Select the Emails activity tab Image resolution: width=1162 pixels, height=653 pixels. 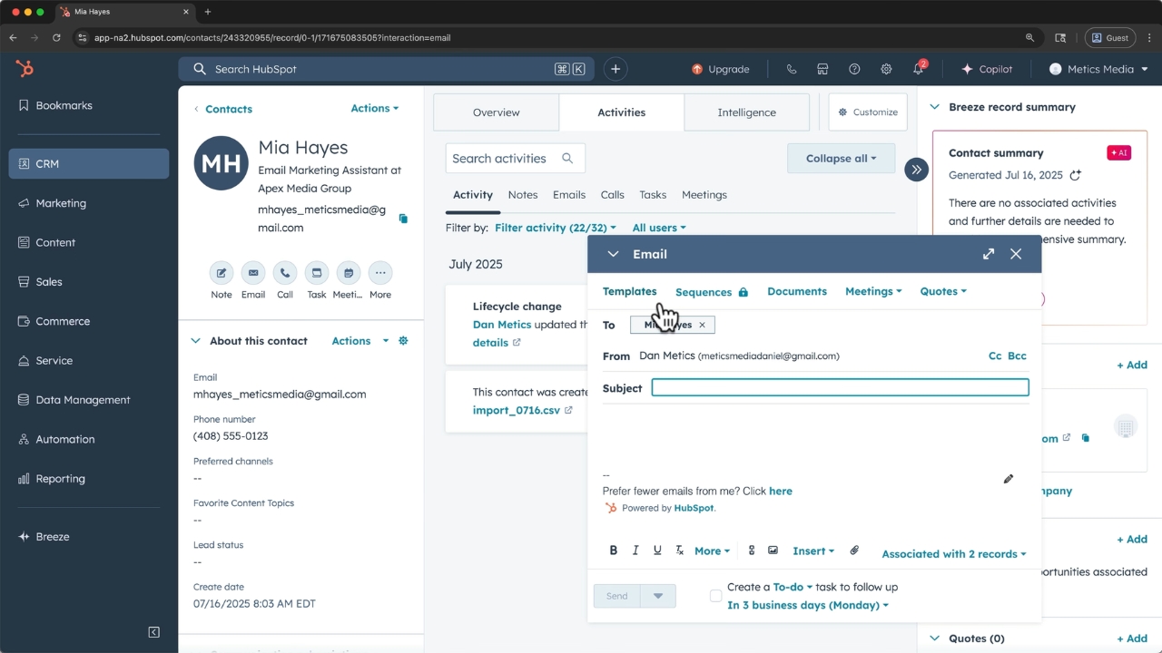[x=569, y=195]
